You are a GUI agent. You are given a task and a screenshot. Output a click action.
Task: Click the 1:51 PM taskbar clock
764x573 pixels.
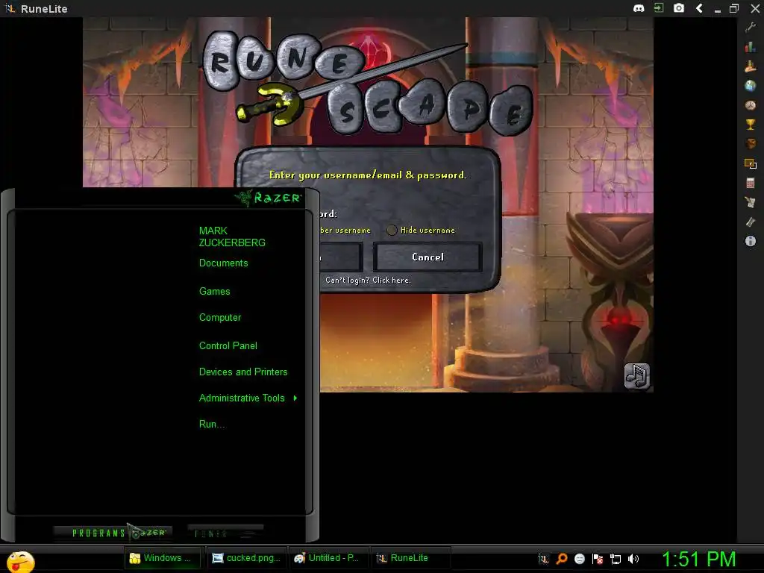[698, 560]
